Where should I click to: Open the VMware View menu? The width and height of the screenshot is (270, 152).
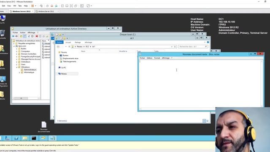pos(9,6)
